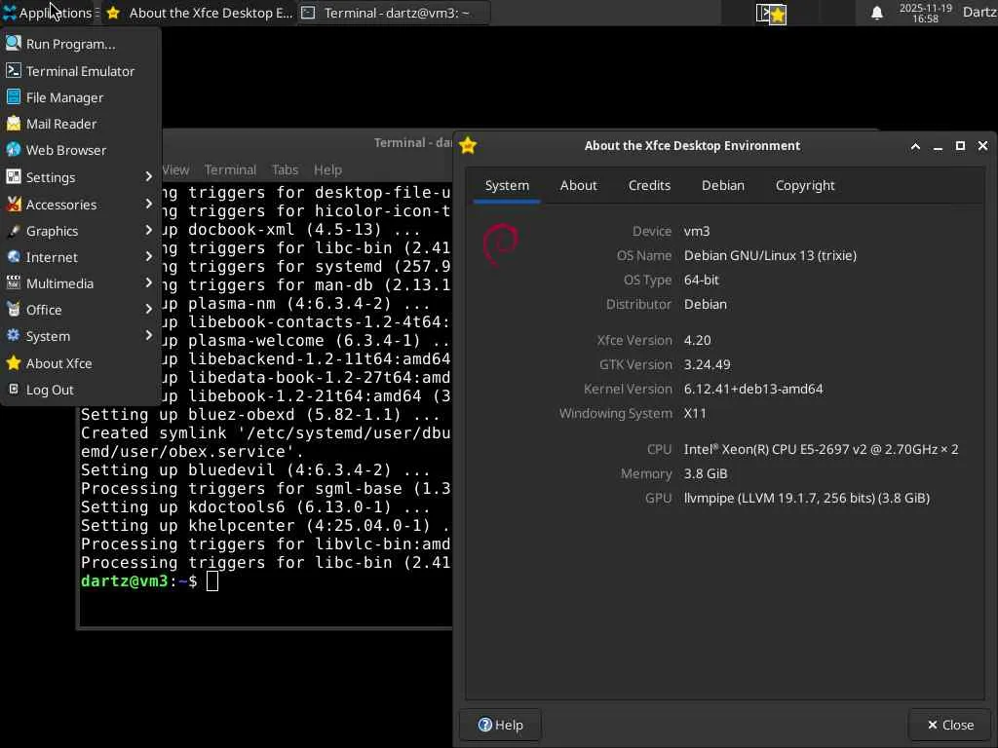Click the GTK Version 3.24.49 value
Image resolution: width=998 pixels, height=748 pixels.
point(708,364)
